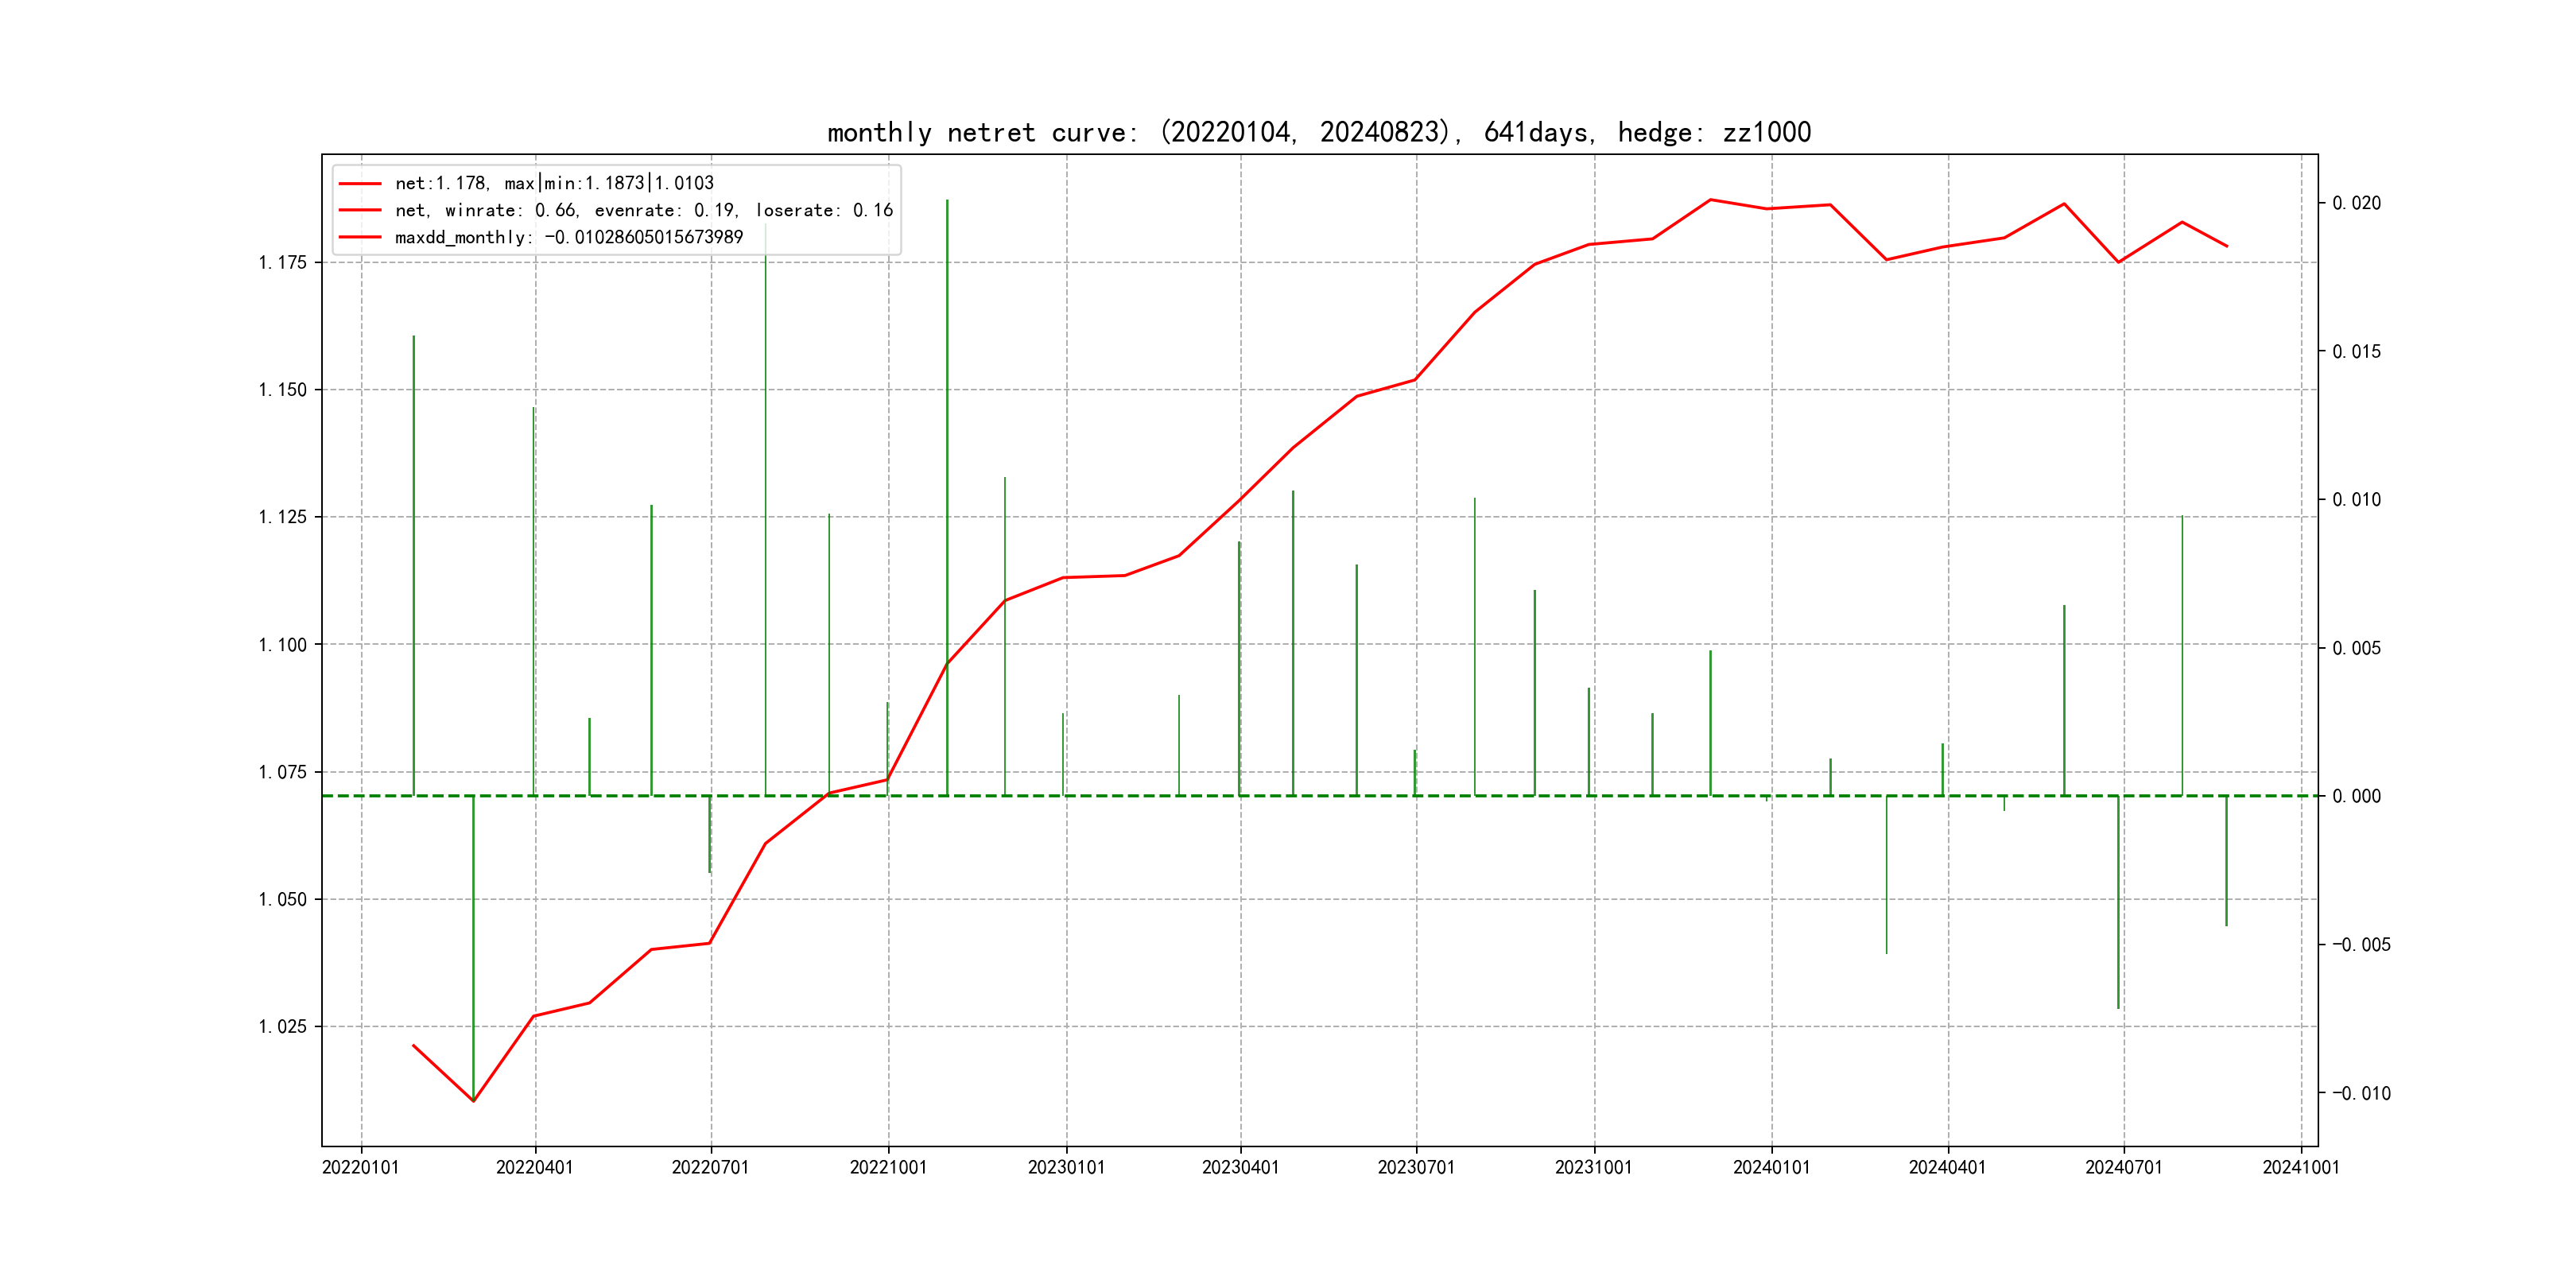Screen dimensions: 2576x1288
Task: Click the maxdd_monthly legend entry
Action: pos(568,237)
